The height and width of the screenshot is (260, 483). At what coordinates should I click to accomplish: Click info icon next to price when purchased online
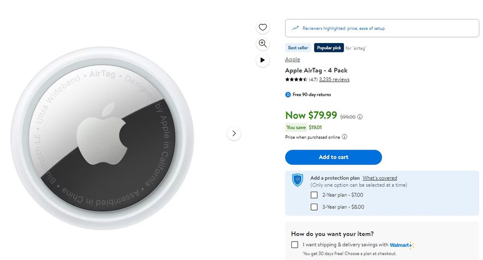click(x=345, y=137)
